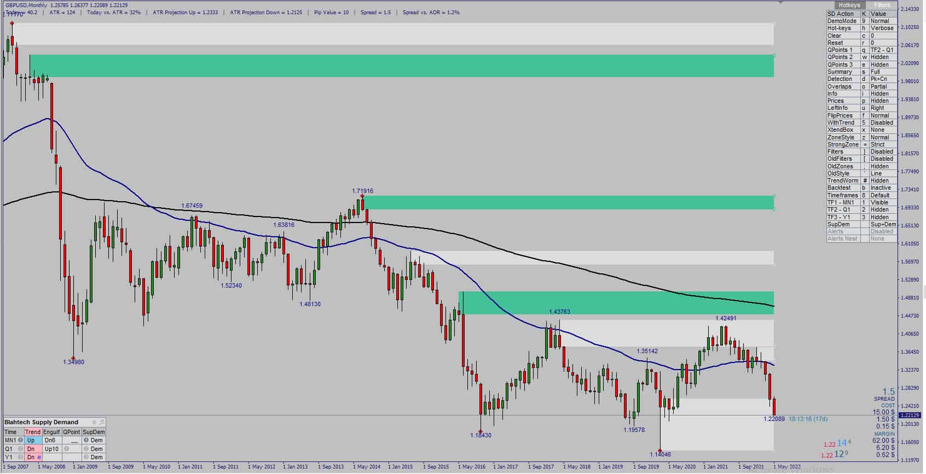The width and height of the screenshot is (926, 474).
Task: Click the Clear hotkey row
Action: click(861, 36)
